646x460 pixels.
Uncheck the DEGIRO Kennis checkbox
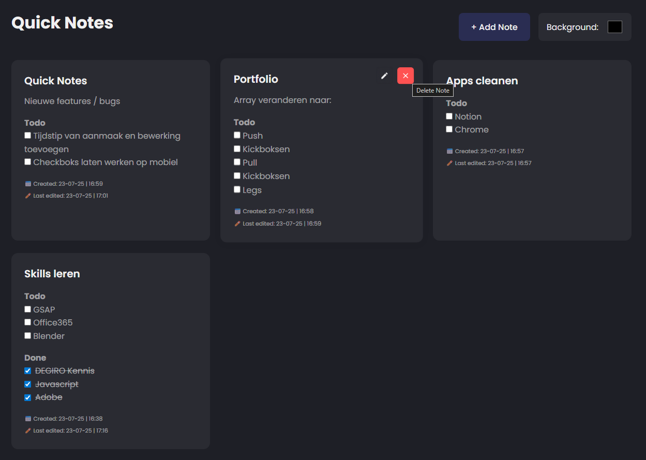pyautogui.click(x=28, y=371)
